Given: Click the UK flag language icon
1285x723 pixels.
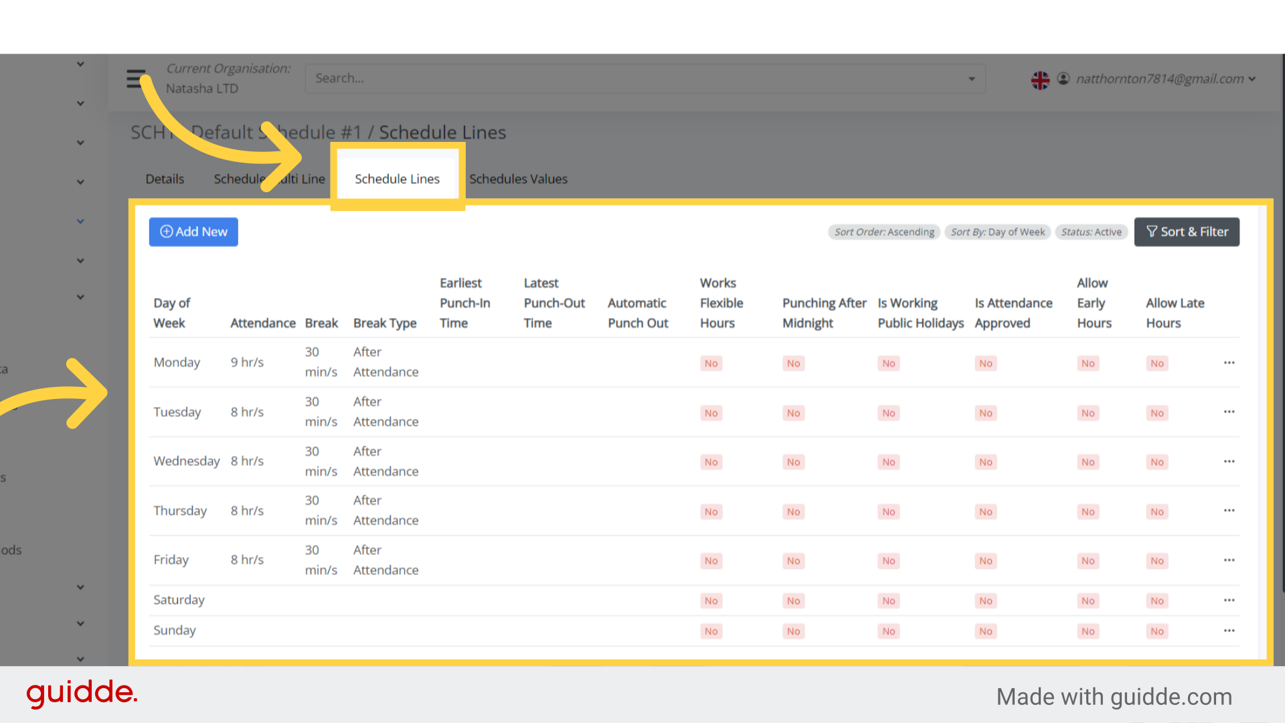Looking at the screenshot, I should [x=1040, y=80].
